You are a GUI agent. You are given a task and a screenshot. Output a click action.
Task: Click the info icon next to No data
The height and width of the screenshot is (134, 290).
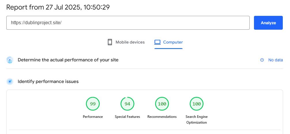pos(262,60)
